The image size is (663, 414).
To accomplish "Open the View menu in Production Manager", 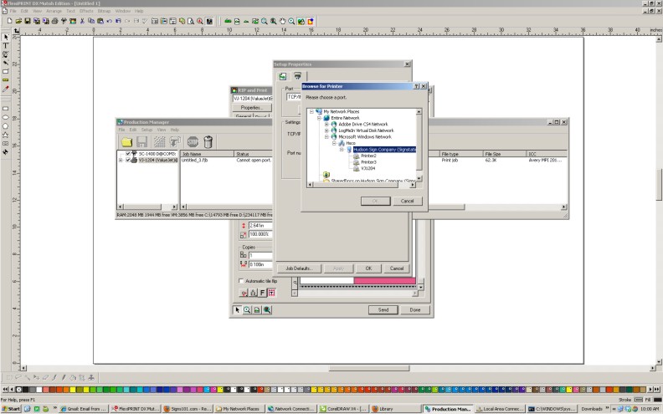I will 162,130.
